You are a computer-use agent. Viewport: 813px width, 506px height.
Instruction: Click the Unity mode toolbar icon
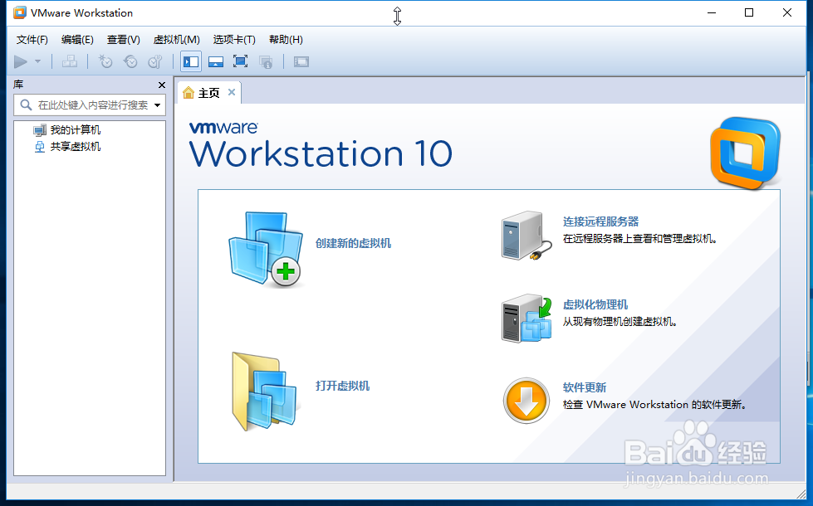coord(266,62)
